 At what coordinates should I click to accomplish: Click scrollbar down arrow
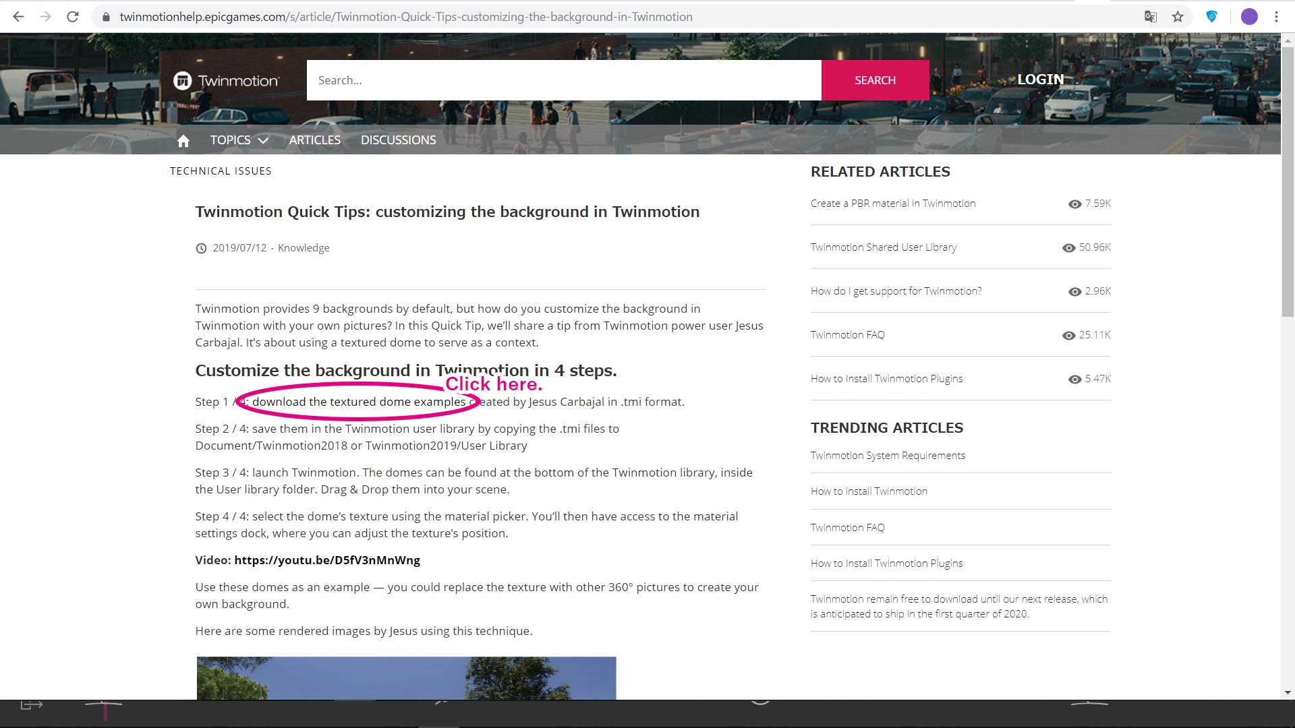pos(1288,692)
